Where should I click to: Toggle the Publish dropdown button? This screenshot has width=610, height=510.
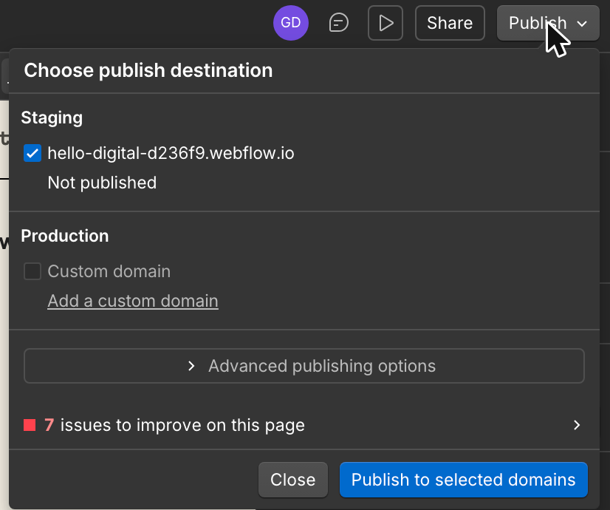click(548, 23)
